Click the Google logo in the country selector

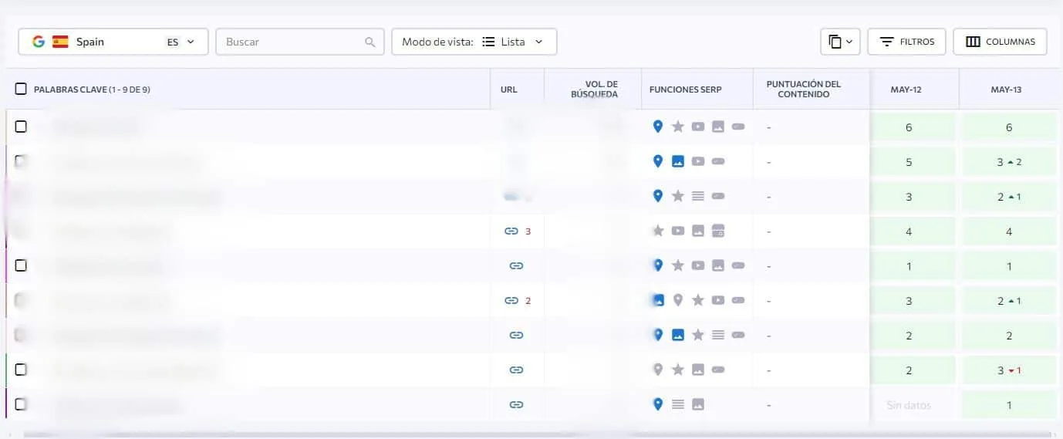click(x=39, y=42)
